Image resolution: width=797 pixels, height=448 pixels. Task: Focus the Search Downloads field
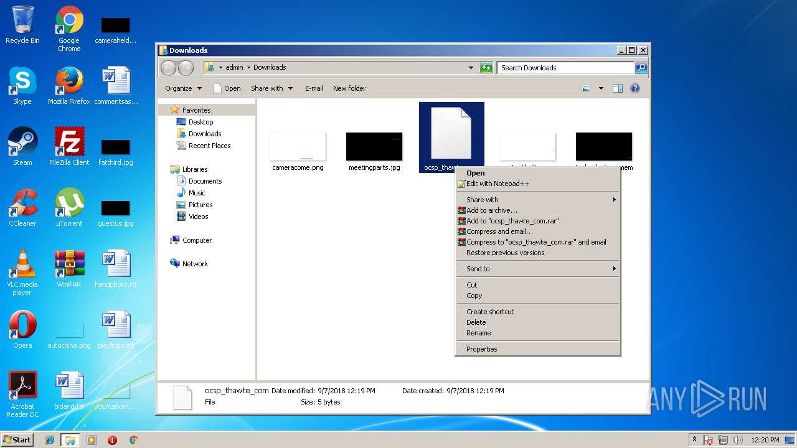coord(565,68)
